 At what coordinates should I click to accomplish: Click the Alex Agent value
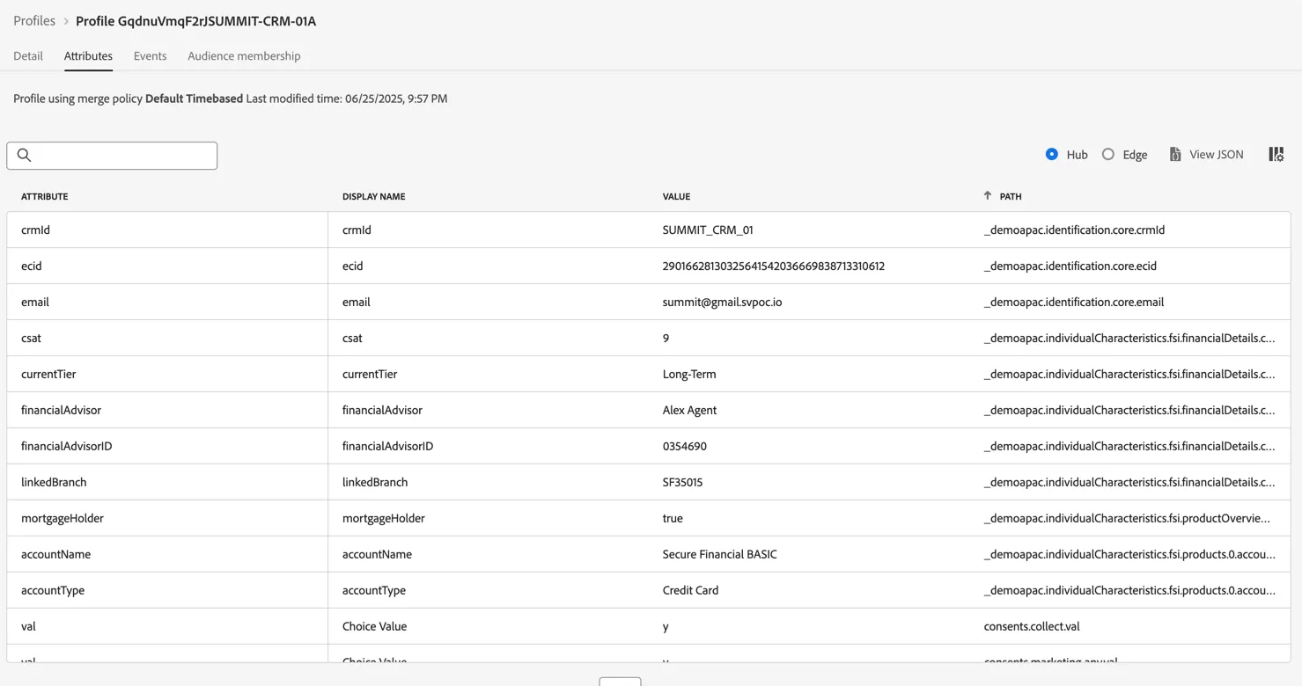689,410
